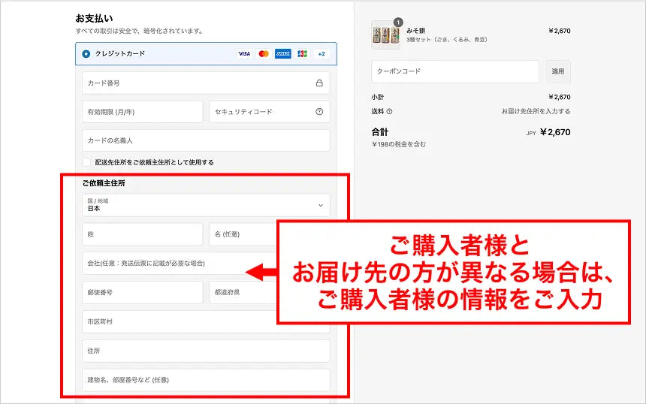The width and height of the screenshot is (646, 404).
Task: Focus the クーポンコード input field
Action: [x=455, y=71]
